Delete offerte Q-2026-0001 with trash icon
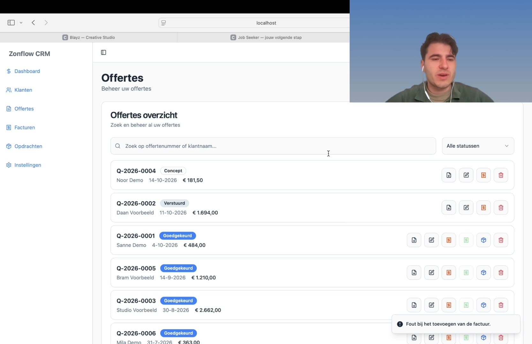The image size is (532, 344). pyautogui.click(x=501, y=240)
